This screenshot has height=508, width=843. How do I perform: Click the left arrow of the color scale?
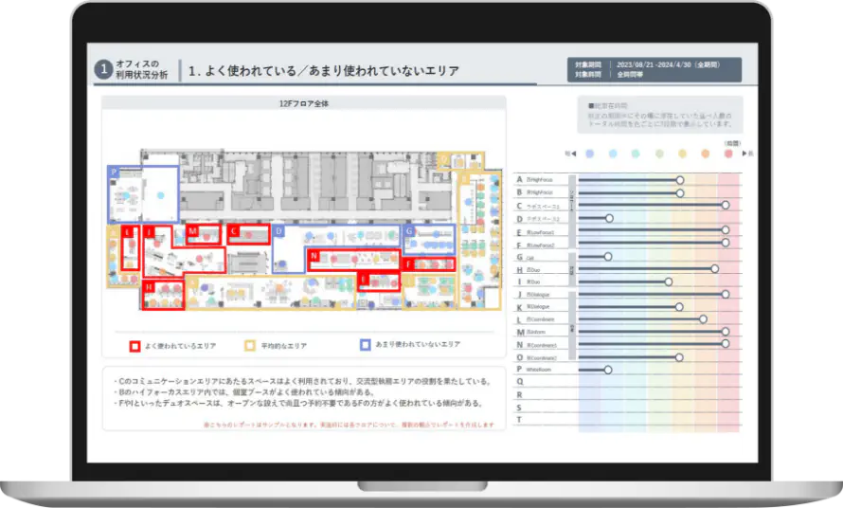pos(569,153)
